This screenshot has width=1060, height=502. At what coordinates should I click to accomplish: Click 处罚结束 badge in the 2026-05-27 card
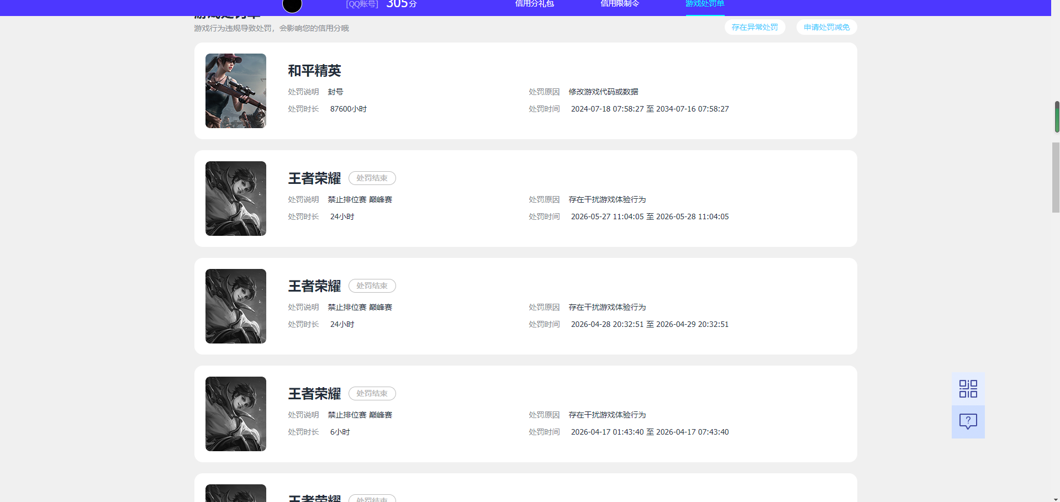tap(372, 178)
